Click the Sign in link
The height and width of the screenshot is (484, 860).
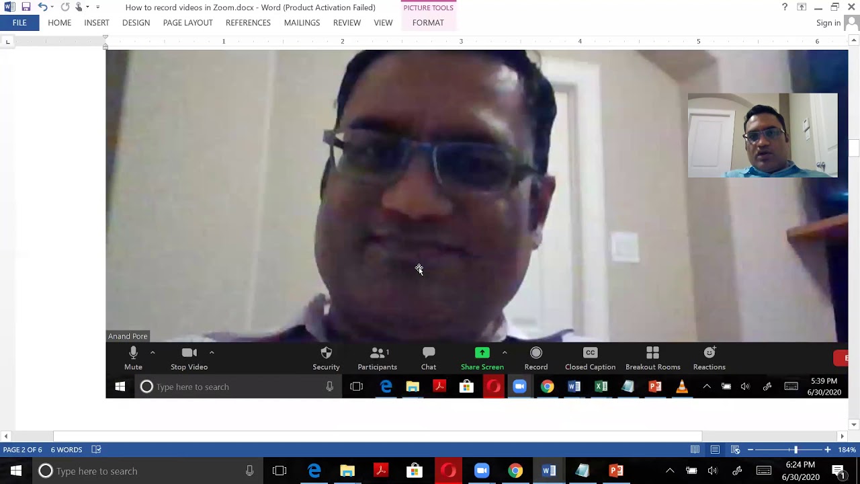click(x=828, y=23)
